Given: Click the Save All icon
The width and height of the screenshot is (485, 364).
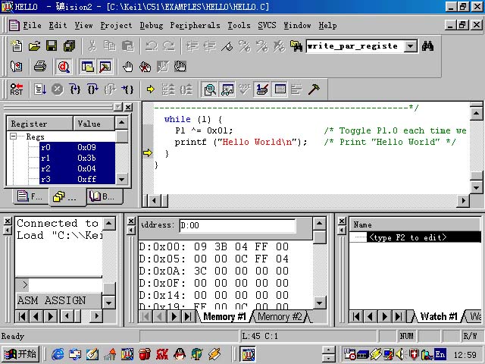Looking at the screenshot, I should tap(69, 46).
